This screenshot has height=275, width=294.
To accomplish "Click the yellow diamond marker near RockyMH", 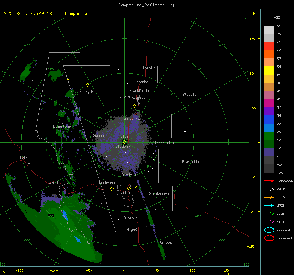I will (x=87, y=85).
